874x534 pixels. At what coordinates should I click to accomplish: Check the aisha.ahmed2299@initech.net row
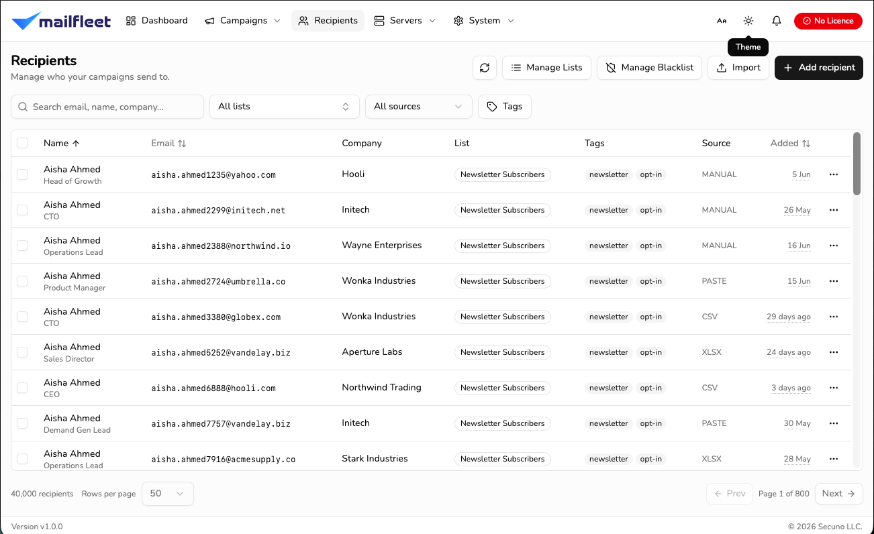pos(22,210)
